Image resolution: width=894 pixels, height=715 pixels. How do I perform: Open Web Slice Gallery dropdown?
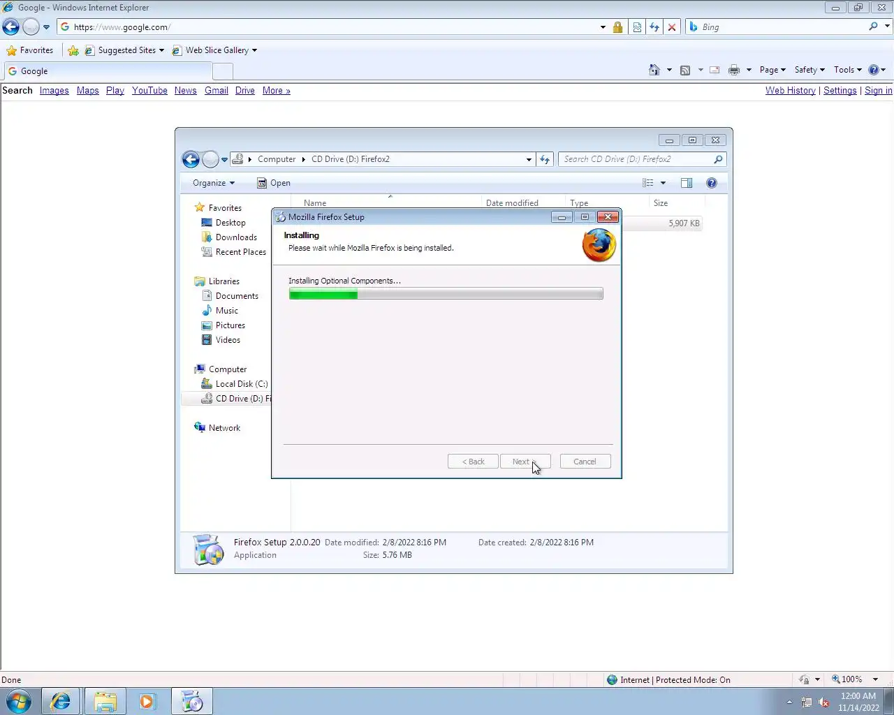[x=215, y=50]
